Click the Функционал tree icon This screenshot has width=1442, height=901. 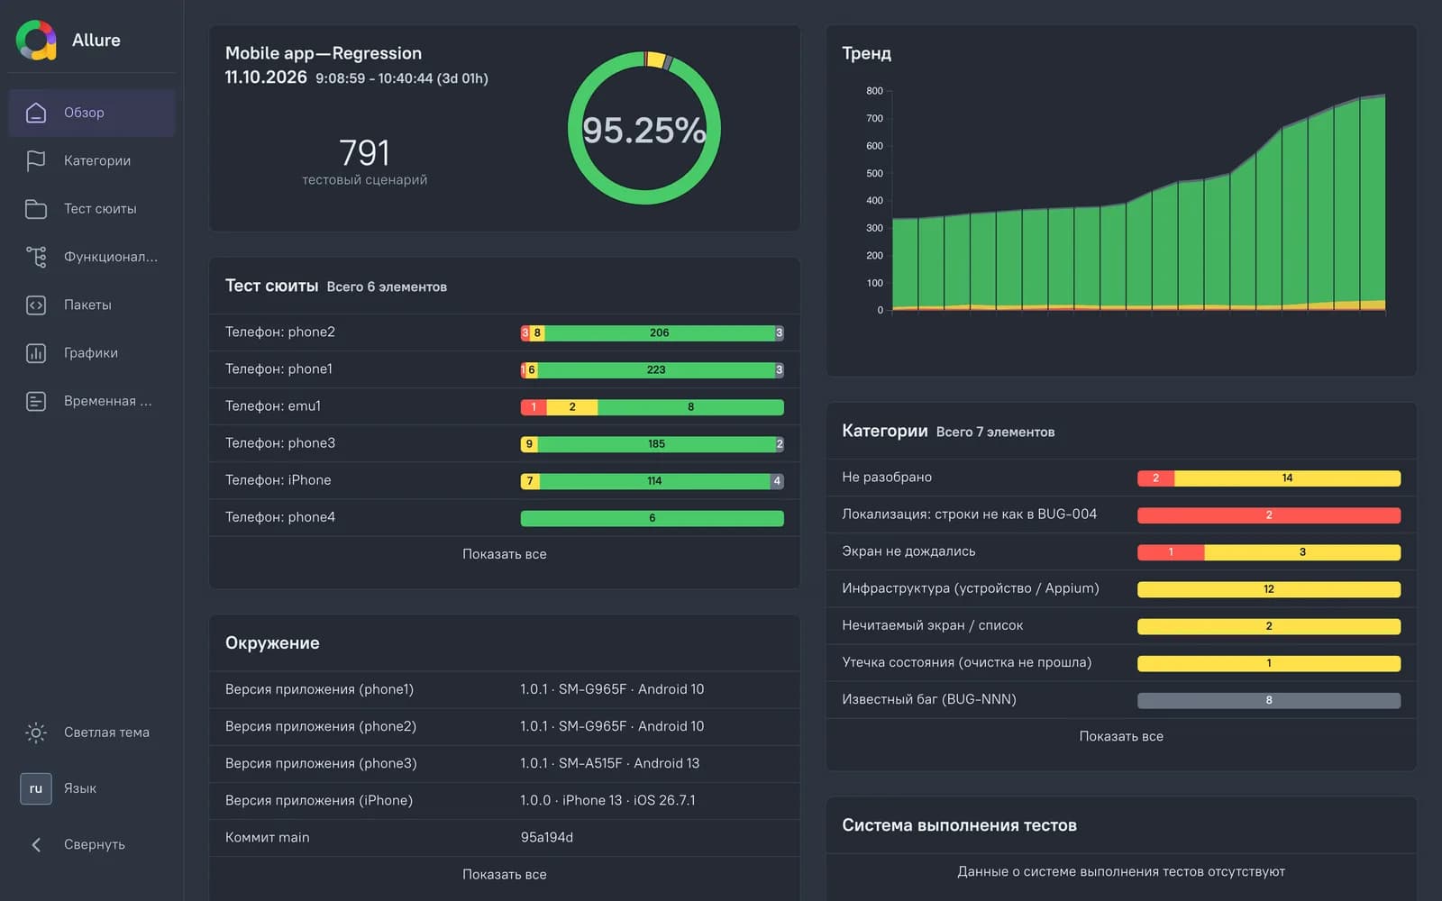(x=36, y=257)
